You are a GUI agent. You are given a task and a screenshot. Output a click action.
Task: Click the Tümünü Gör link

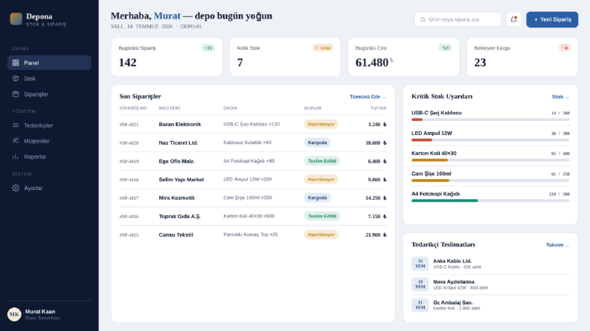coord(368,96)
